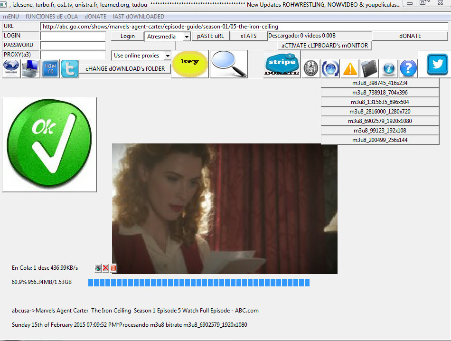Open the Atresmedia site dropdown
This screenshot has width=451, height=341.
point(187,37)
